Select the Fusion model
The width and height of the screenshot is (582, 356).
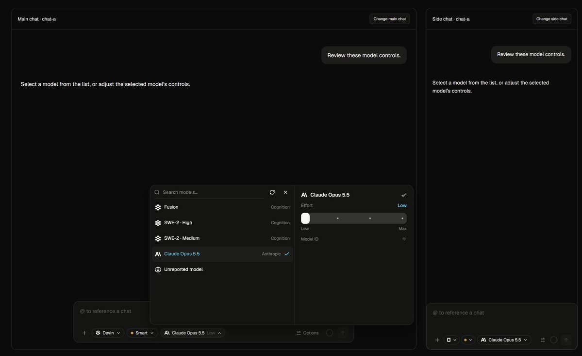coord(222,207)
